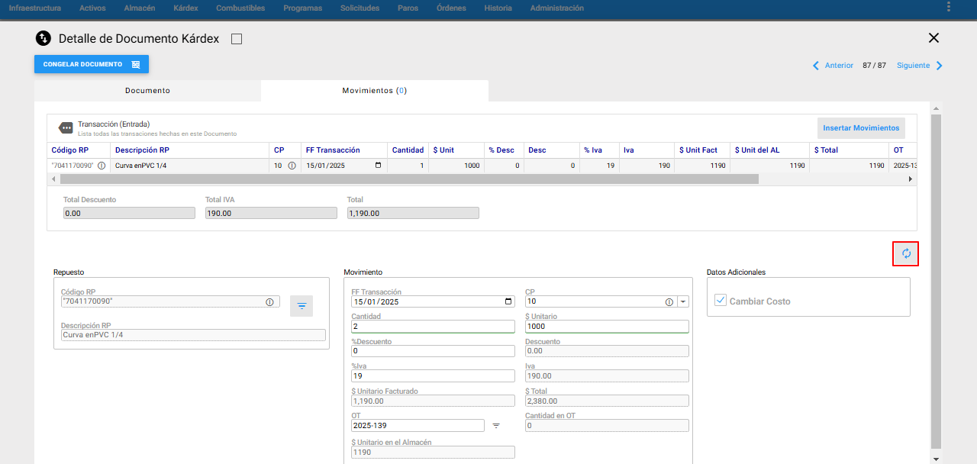Click the Cantidad column header

[x=408, y=150]
